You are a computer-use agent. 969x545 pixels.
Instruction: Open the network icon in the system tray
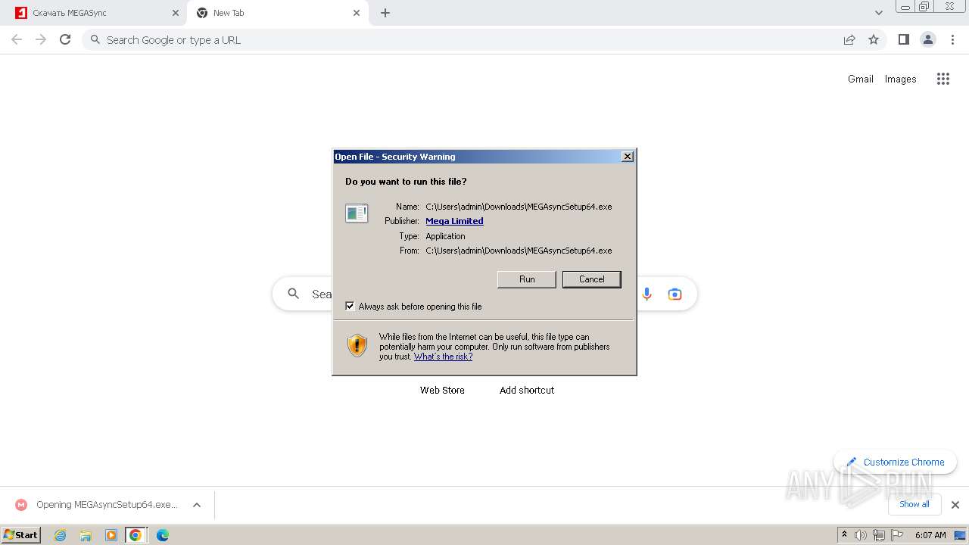tap(878, 535)
